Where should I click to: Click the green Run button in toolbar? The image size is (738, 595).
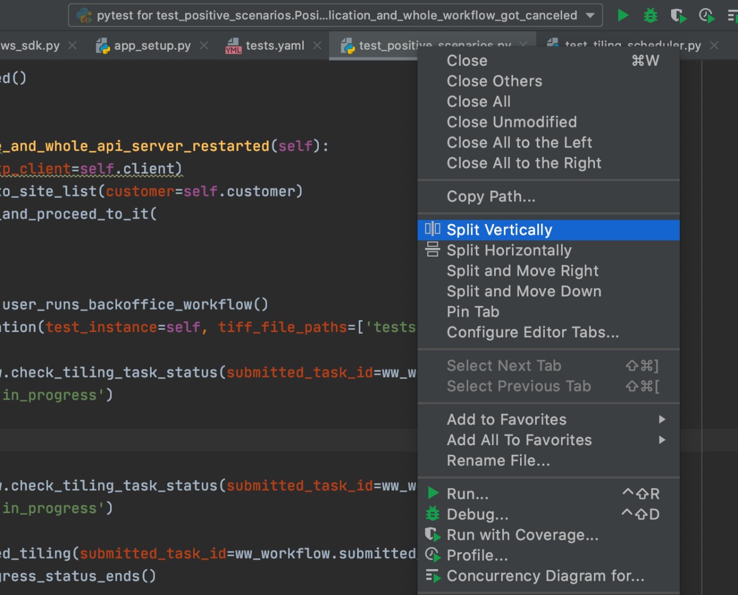(623, 16)
